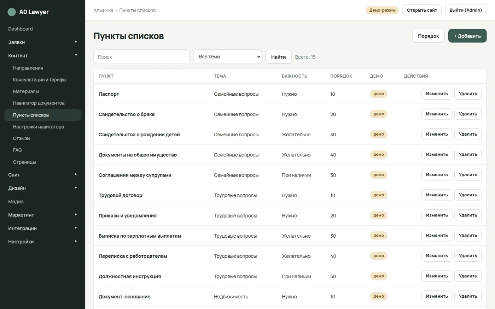Expand the Дизайн sidebar section
The image size is (495, 309).
pos(42,188)
